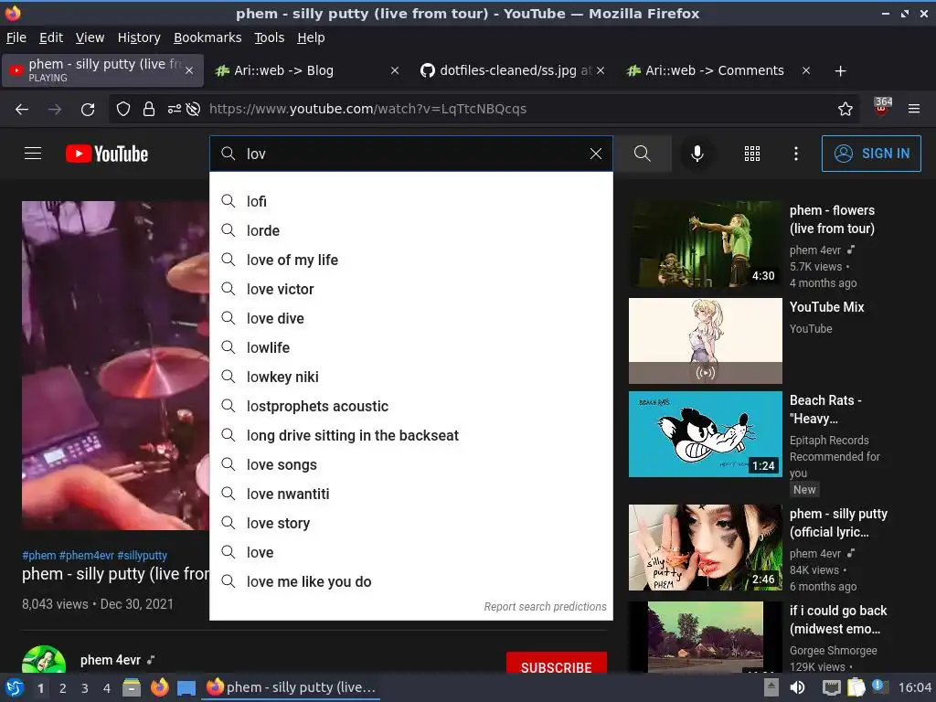Close the Ari::web Blog tab
The image size is (936, 702).
point(395,70)
